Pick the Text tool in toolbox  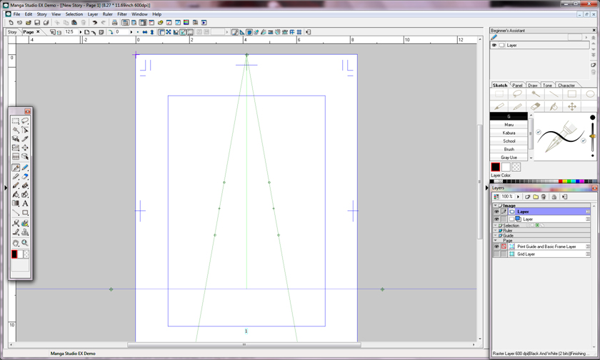click(25, 204)
